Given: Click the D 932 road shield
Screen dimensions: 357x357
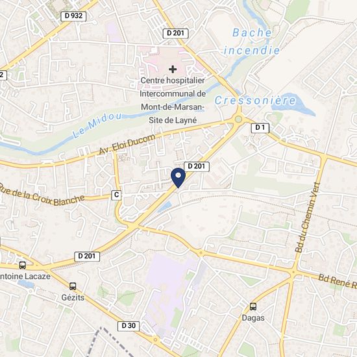Looking at the screenshot, I should point(73,16).
